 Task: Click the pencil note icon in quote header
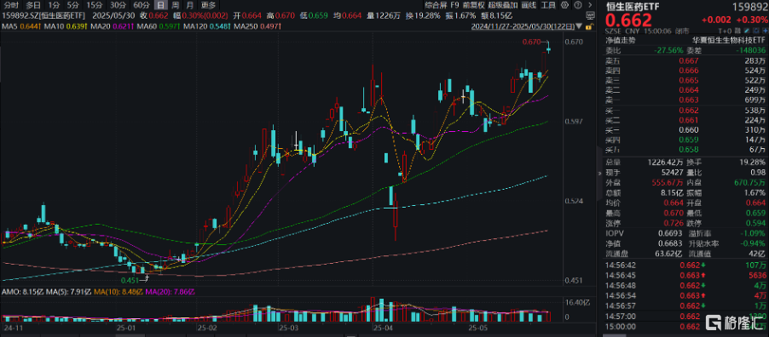coord(747,31)
